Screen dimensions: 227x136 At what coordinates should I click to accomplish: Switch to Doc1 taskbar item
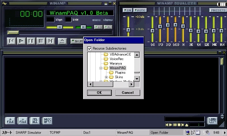[99, 133]
